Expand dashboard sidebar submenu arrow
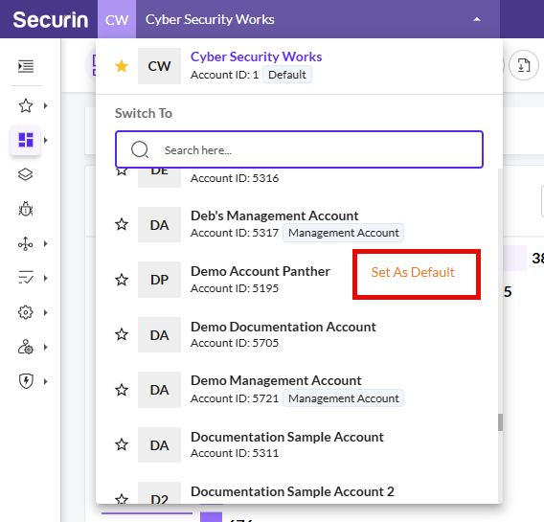This screenshot has height=522, width=544. (45, 140)
